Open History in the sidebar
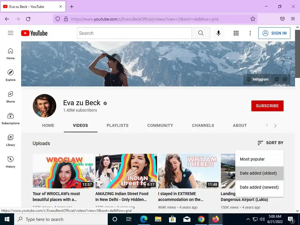The width and height of the screenshot is (300, 225). point(11,162)
